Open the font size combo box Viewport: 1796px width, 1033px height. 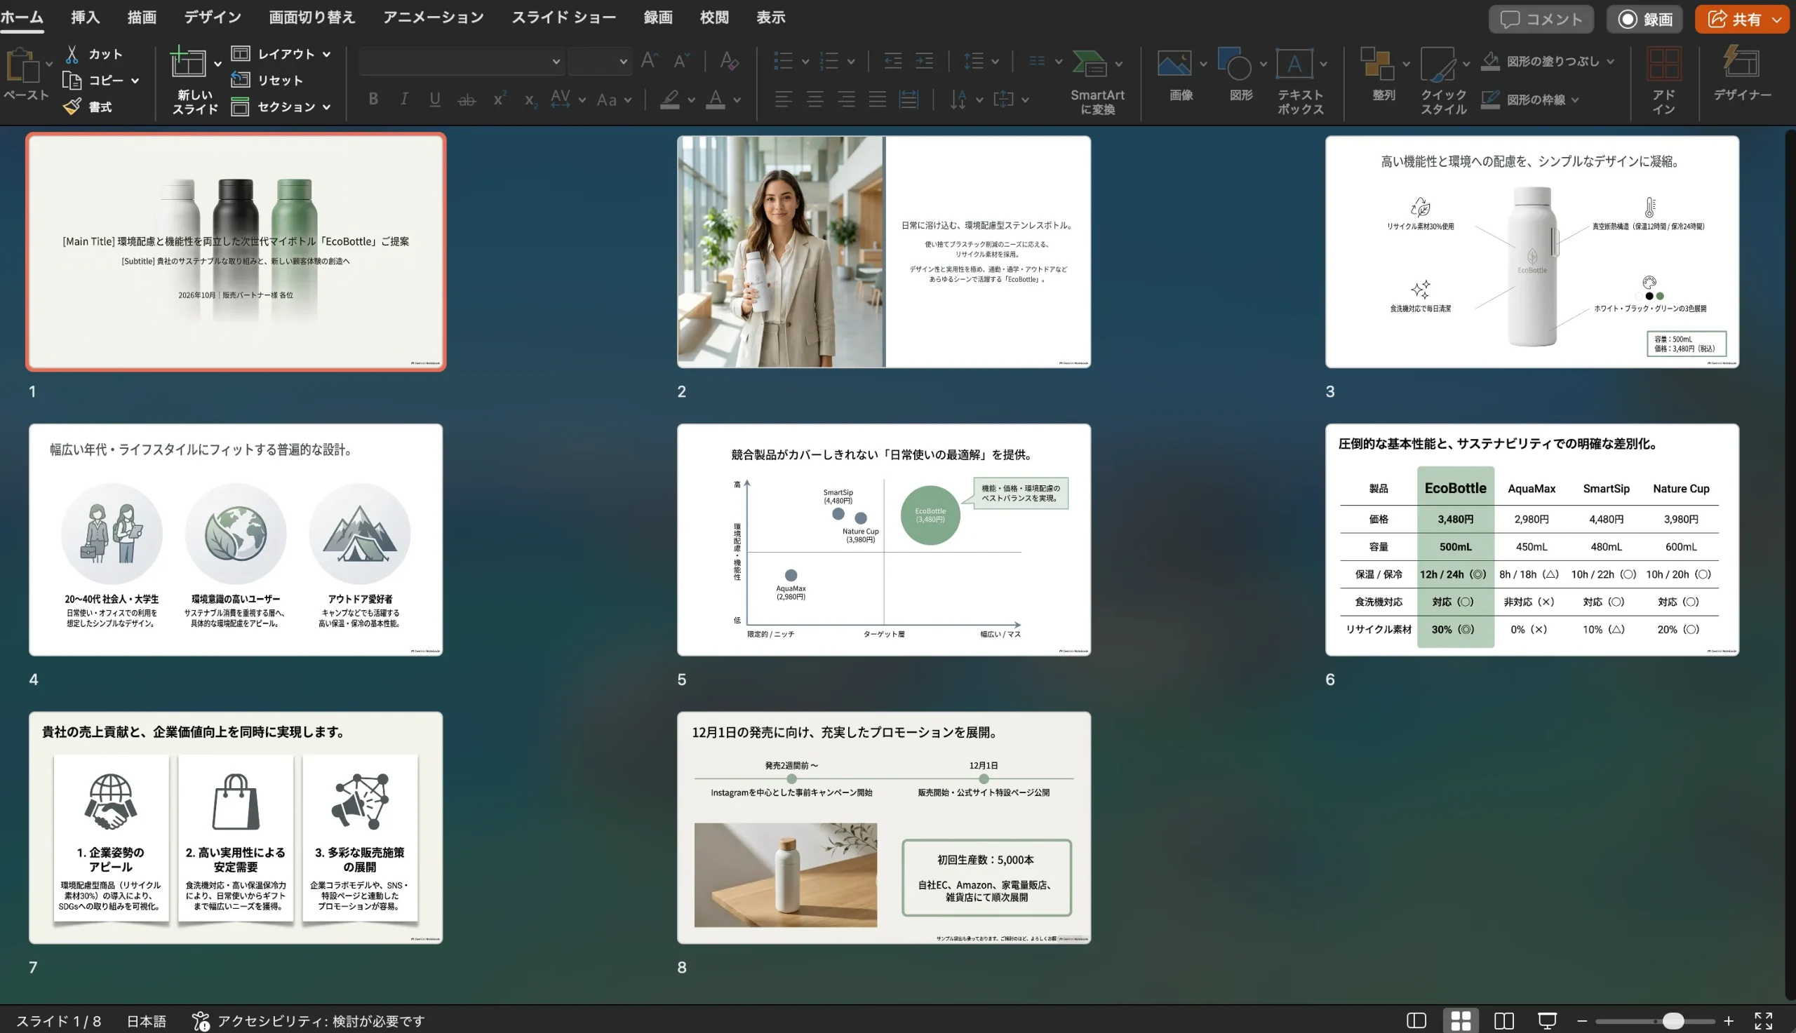pyautogui.click(x=600, y=62)
